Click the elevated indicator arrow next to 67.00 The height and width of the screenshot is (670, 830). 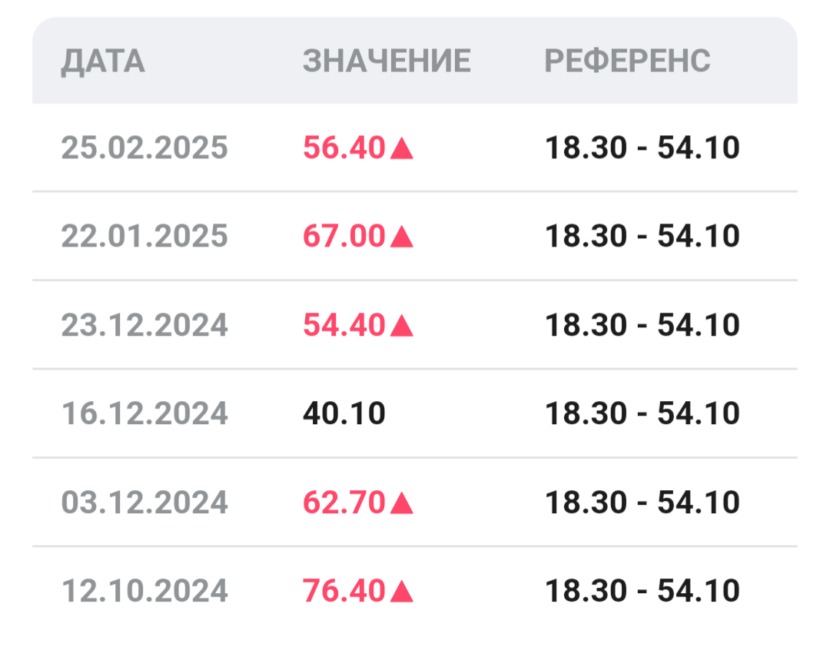[x=402, y=237]
